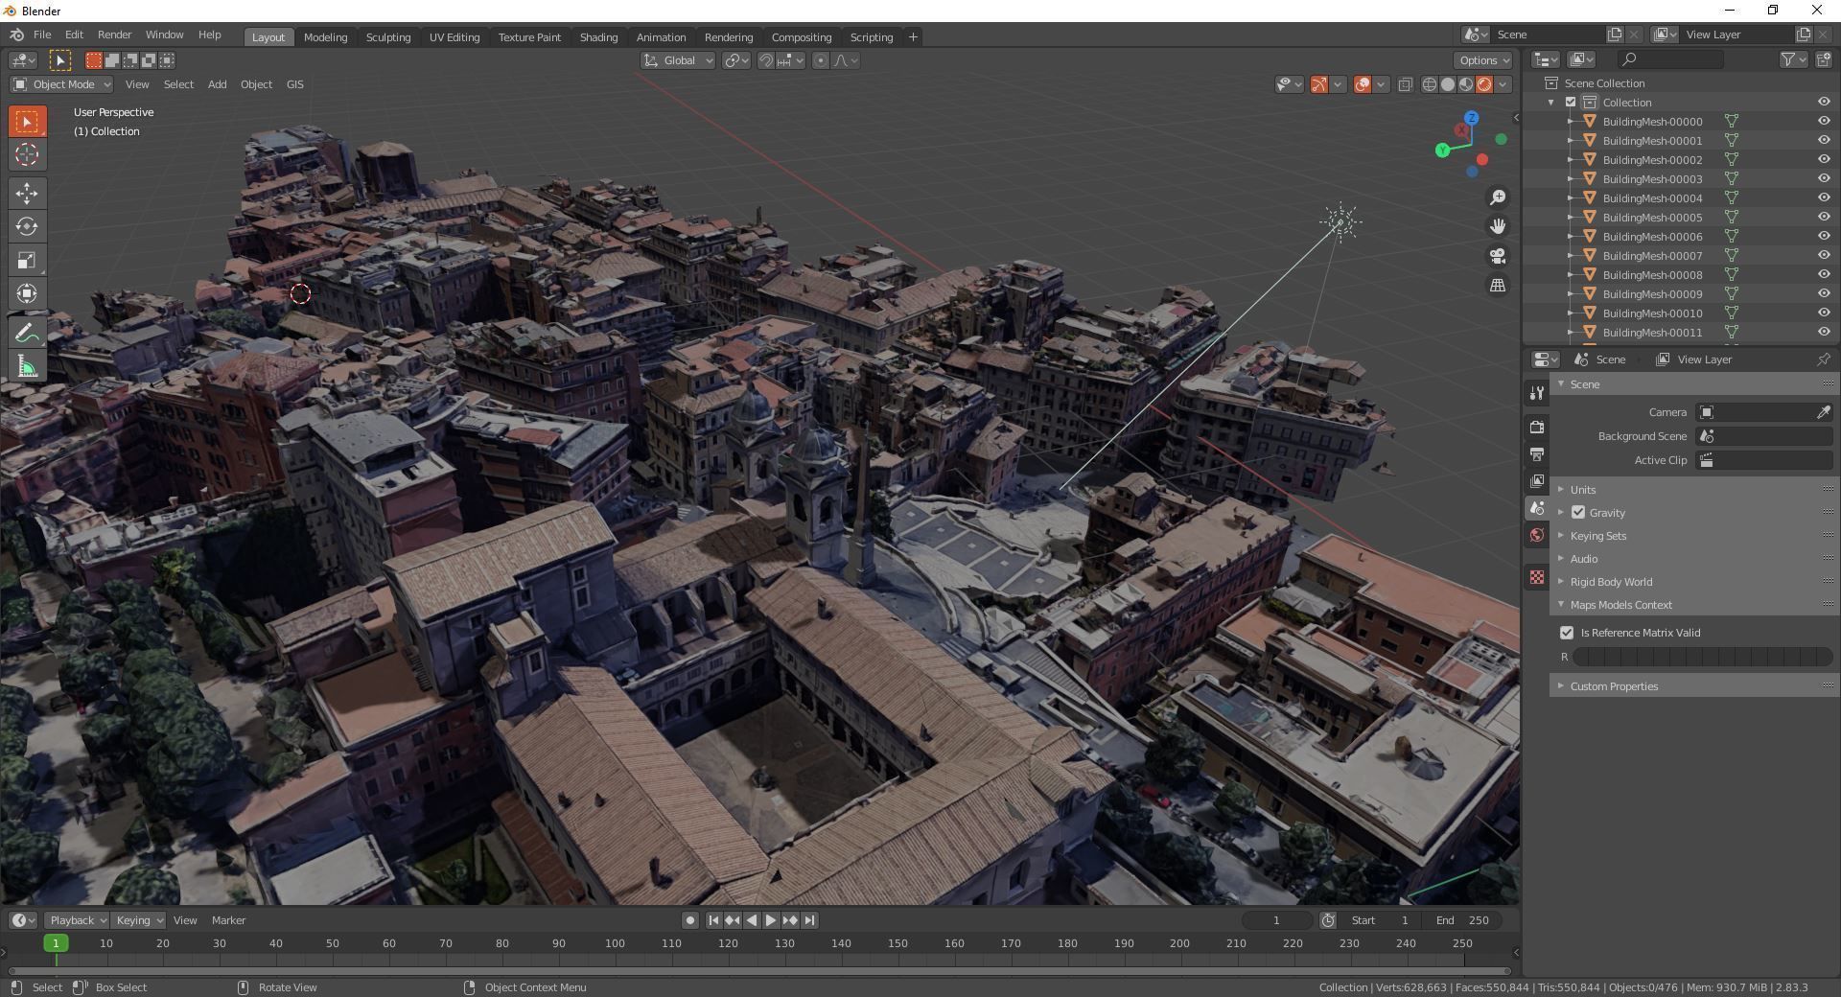The image size is (1841, 997).
Task: Add a new workspace with the plus button
Action: (x=913, y=37)
